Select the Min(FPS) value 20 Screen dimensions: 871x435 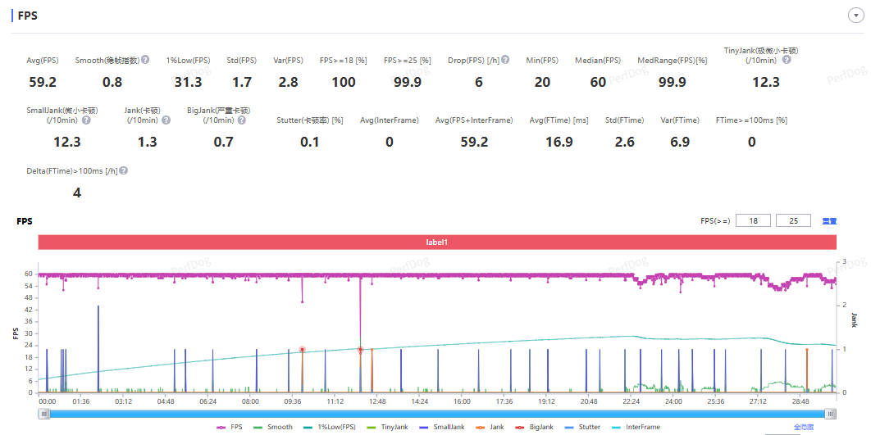click(x=542, y=83)
